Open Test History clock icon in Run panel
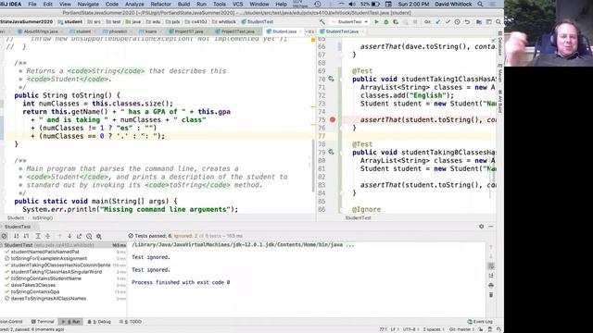The height and width of the screenshot is (333, 593). point(89,236)
